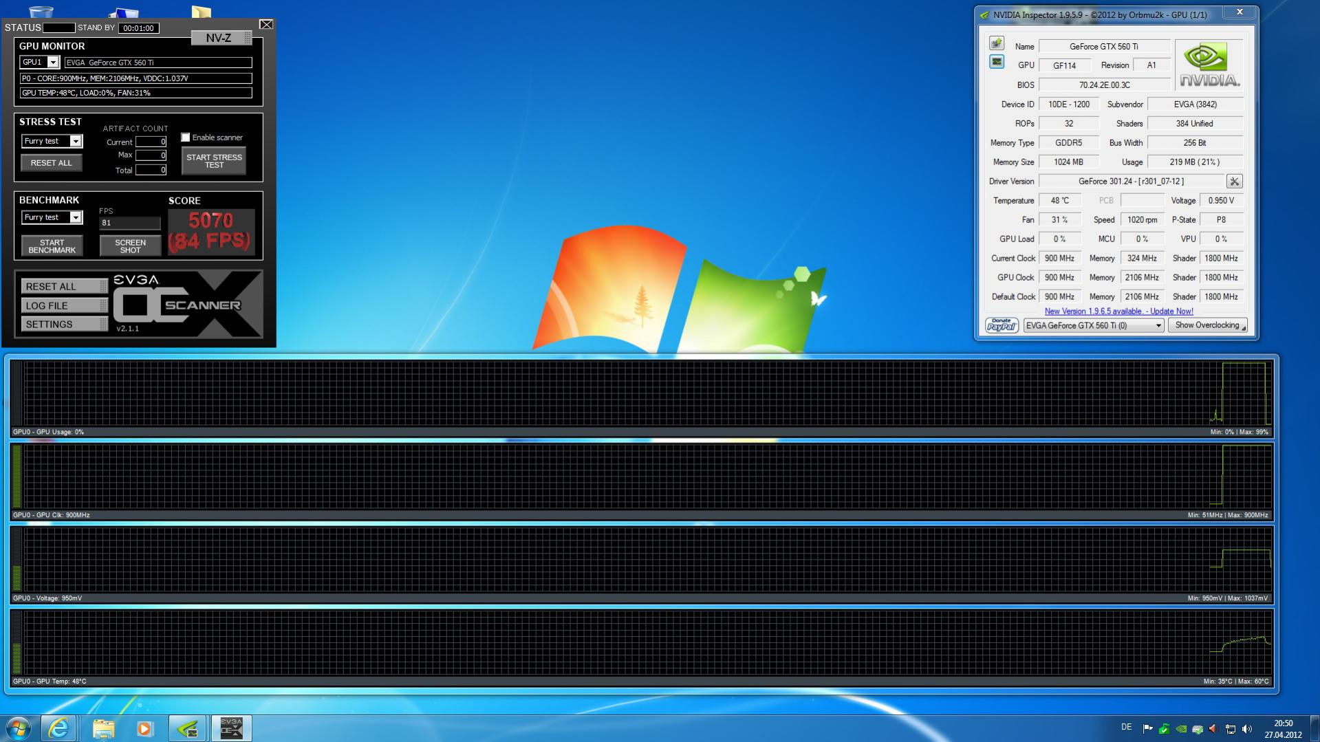Take a screen shot of benchmark
Viewport: 1320px width, 742px height.
130,246
